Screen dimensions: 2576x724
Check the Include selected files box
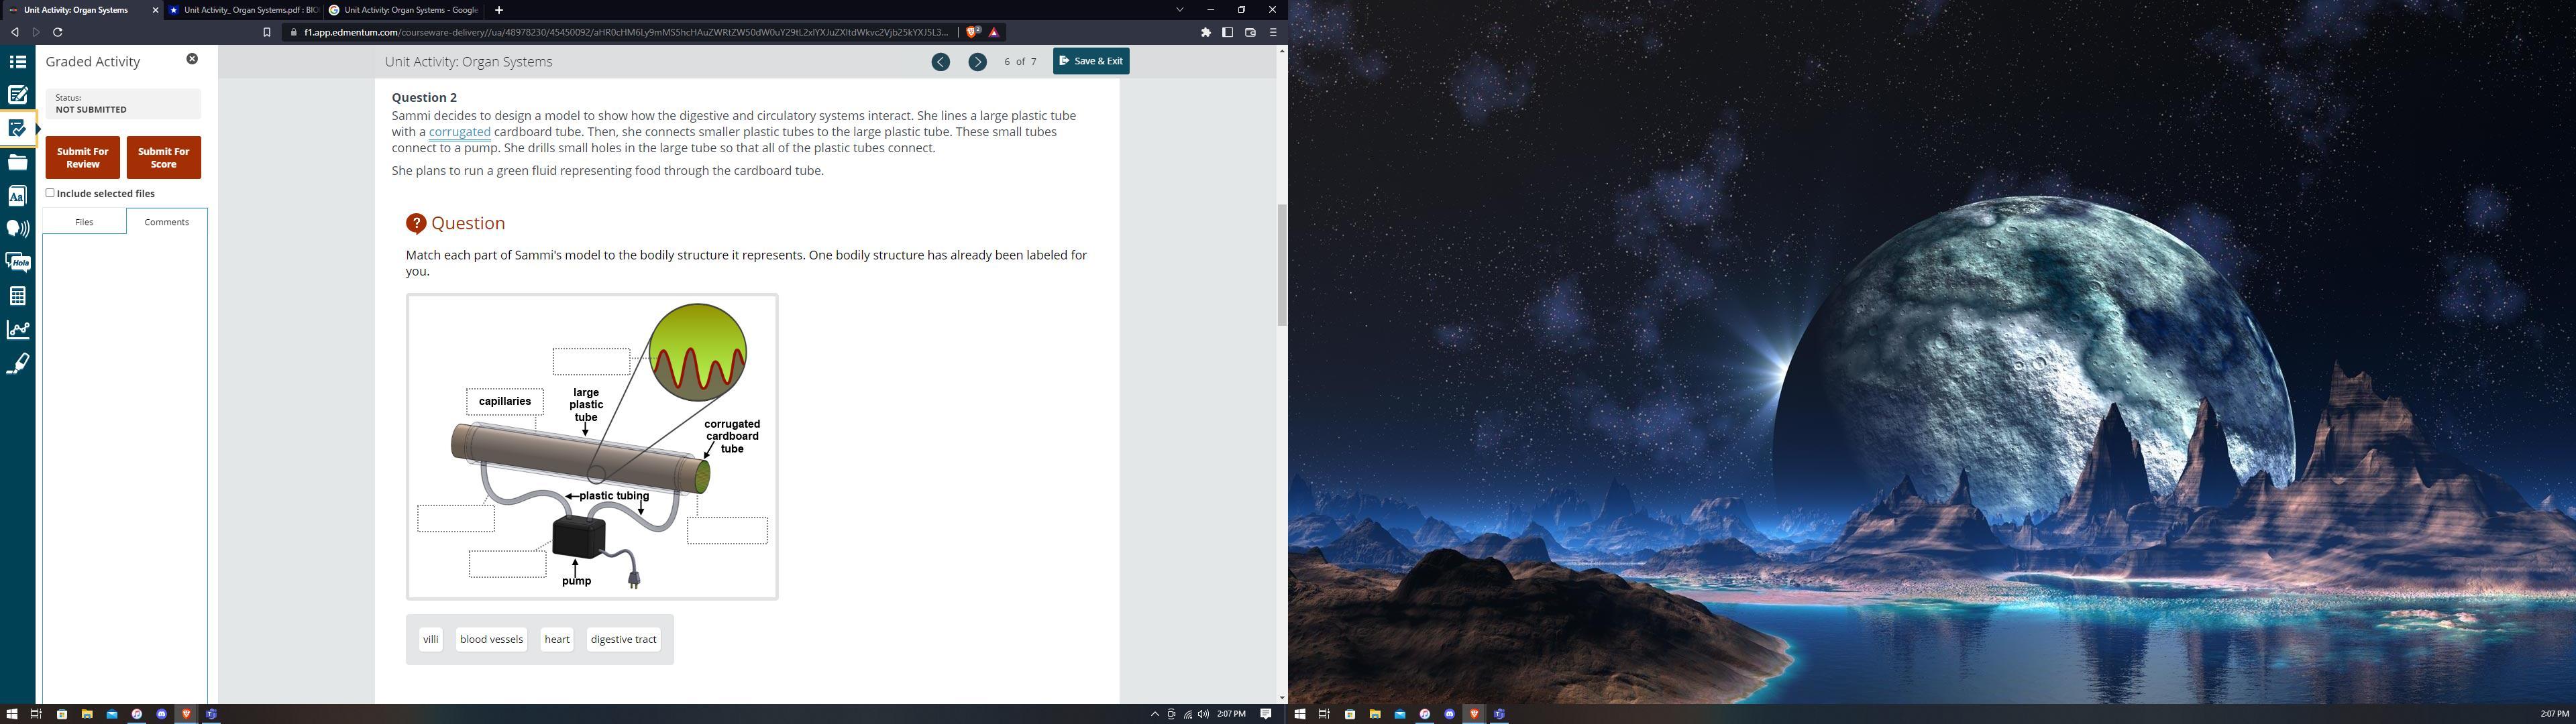click(x=50, y=193)
